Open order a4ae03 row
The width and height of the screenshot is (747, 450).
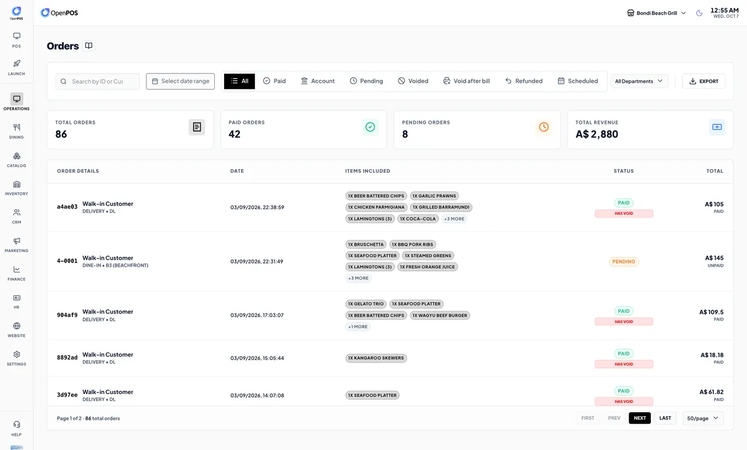[390, 207]
